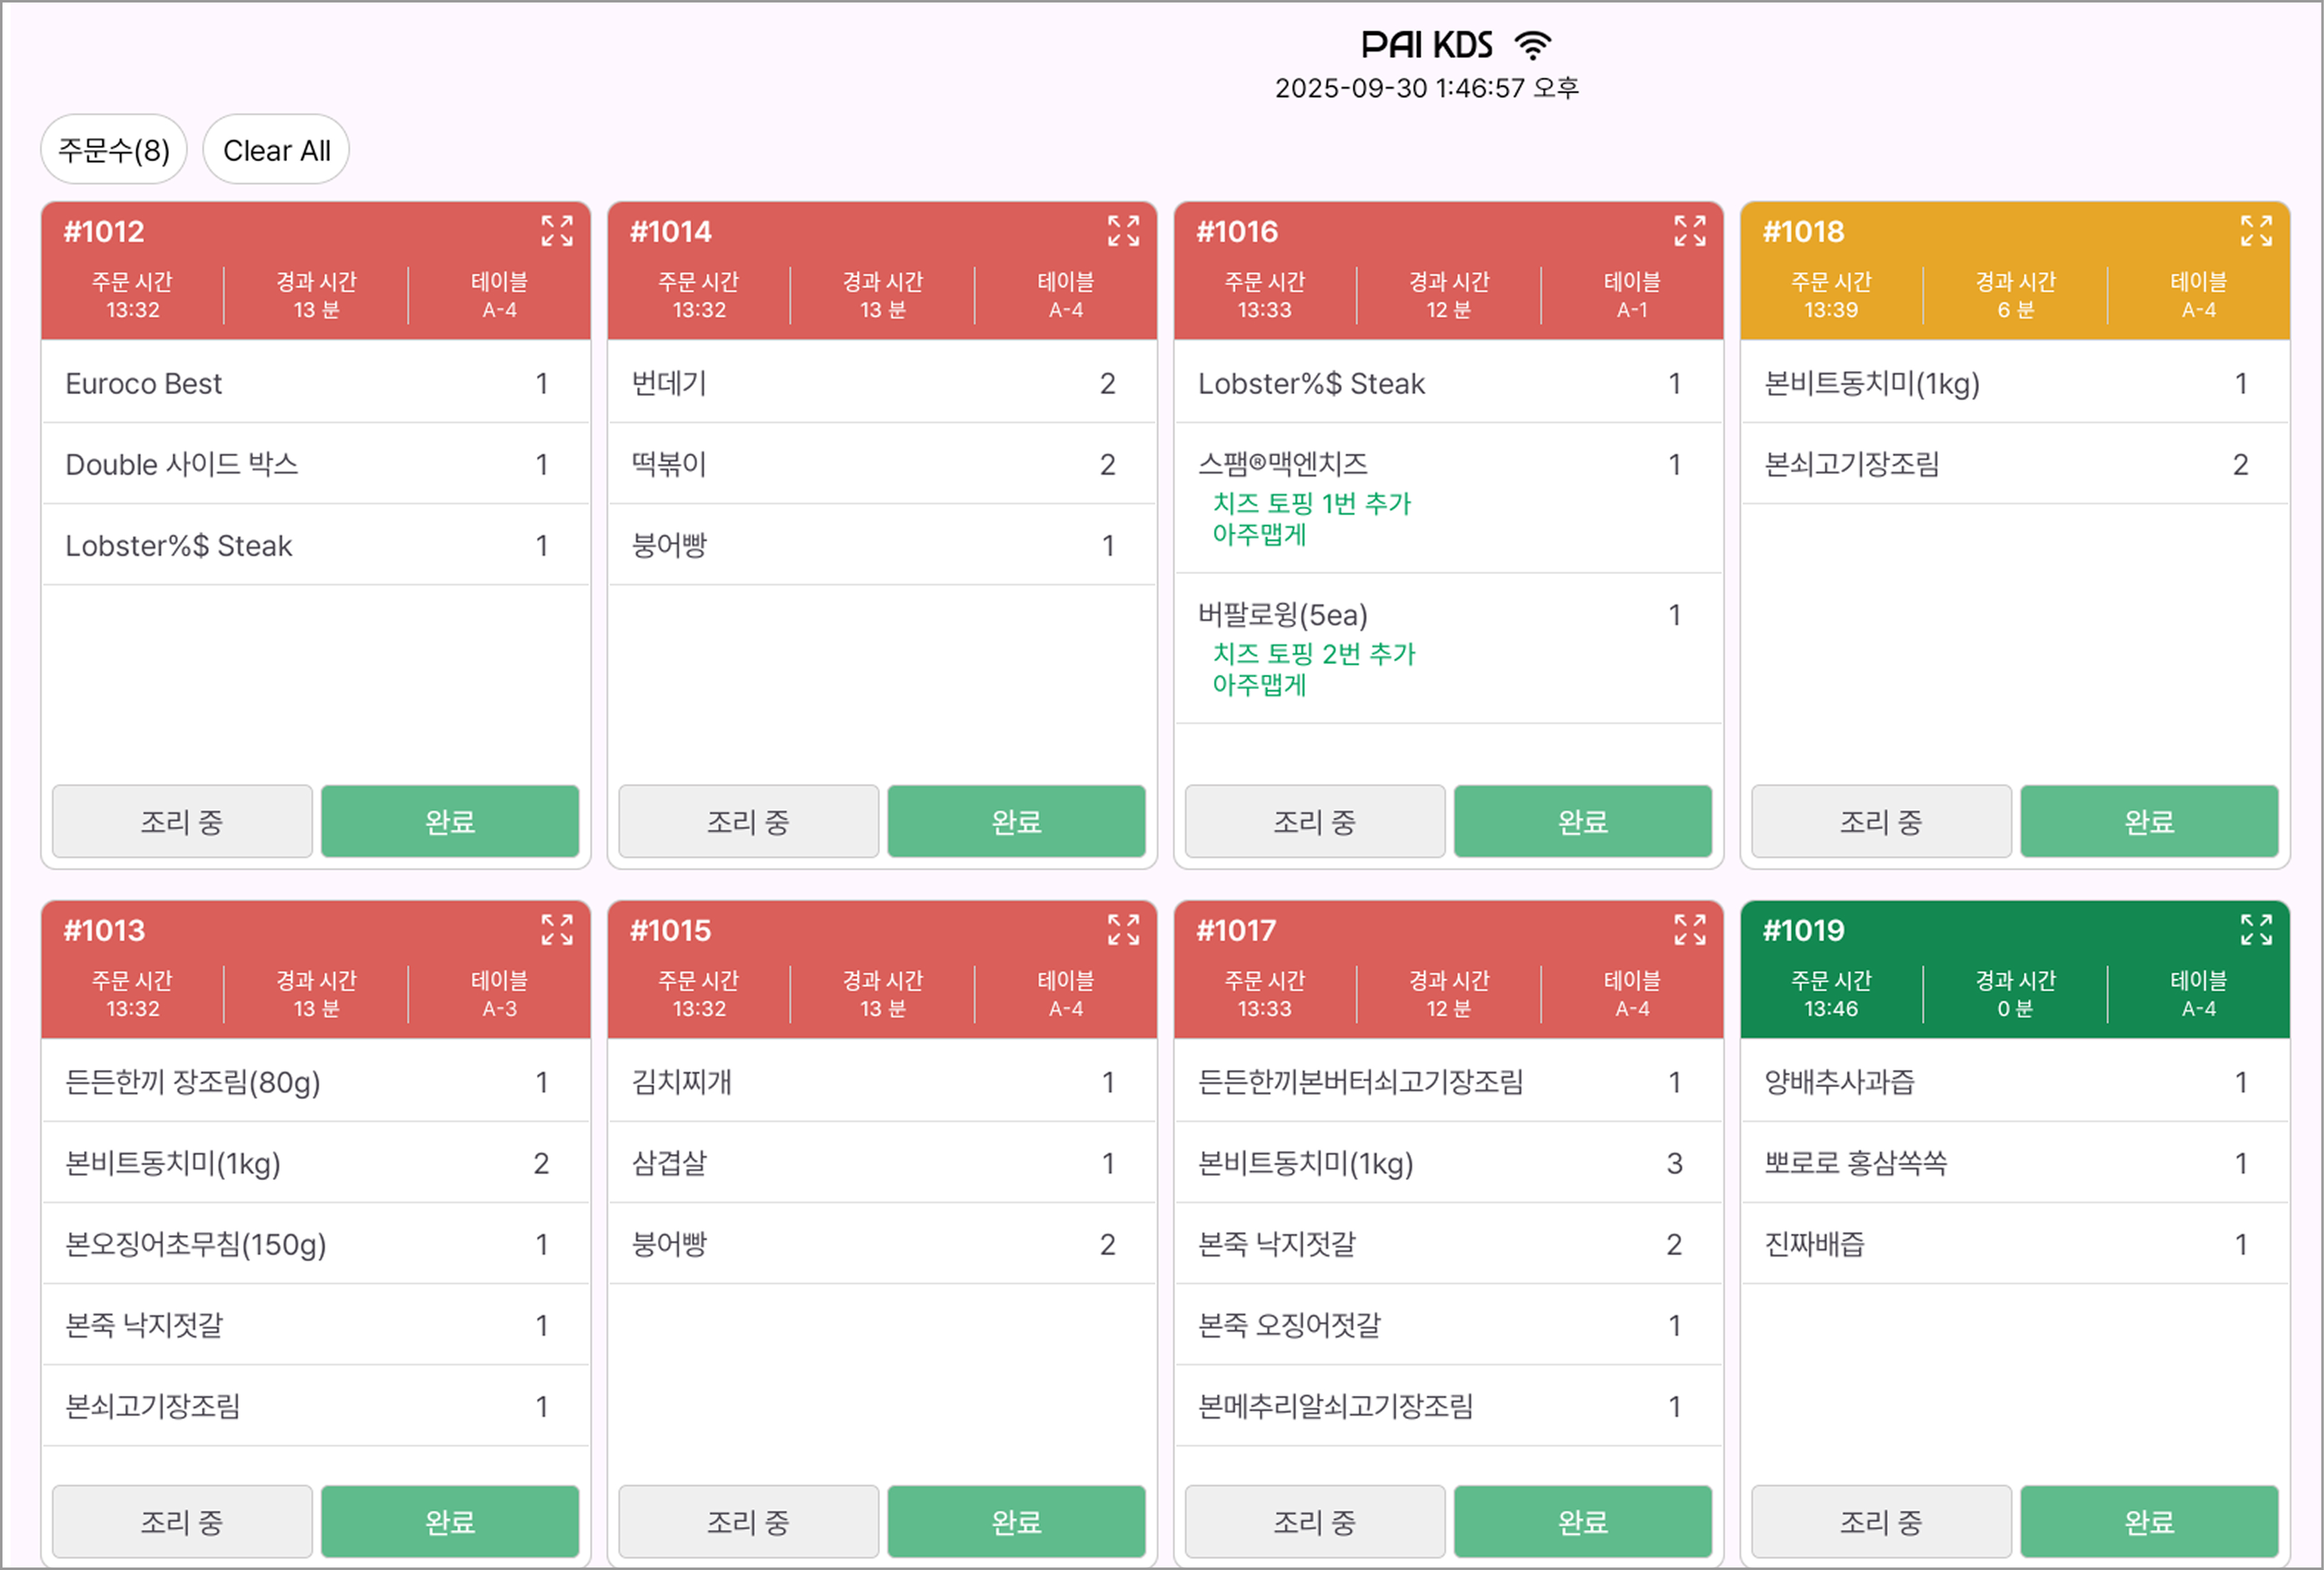This screenshot has width=2324, height=1570.
Task: Expand order #1014 card view
Action: coord(1123,231)
